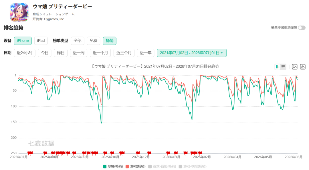The width and height of the screenshot is (309, 170).
Task: Select the iPhone device option
Action: coord(23,41)
